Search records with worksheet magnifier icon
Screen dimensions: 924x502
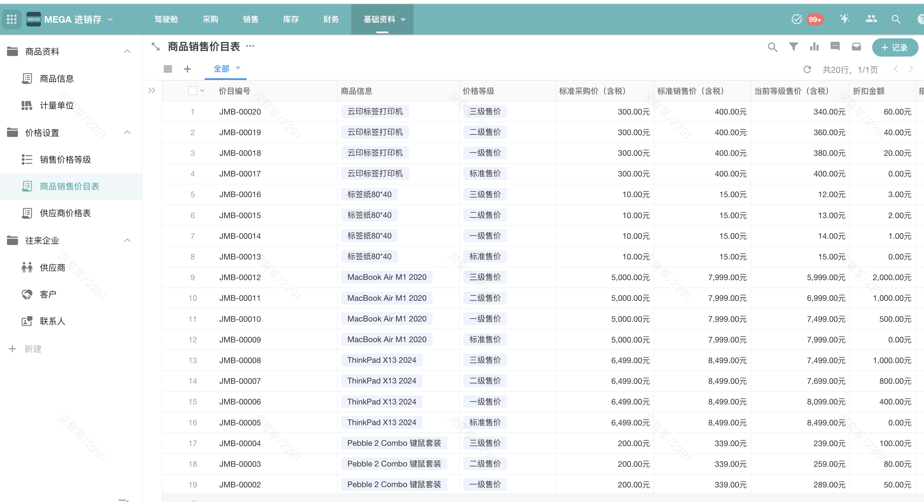click(773, 47)
